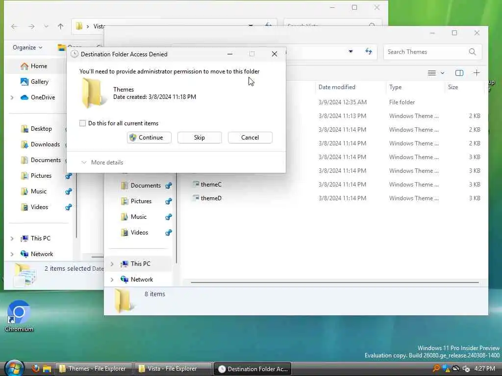Viewport: 502px width, 376px height.
Task: Open the Organize menu in Vista window
Action: click(x=27, y=47)
